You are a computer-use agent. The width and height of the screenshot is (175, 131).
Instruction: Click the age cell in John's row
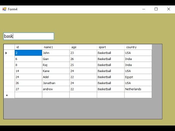point(83,53)
